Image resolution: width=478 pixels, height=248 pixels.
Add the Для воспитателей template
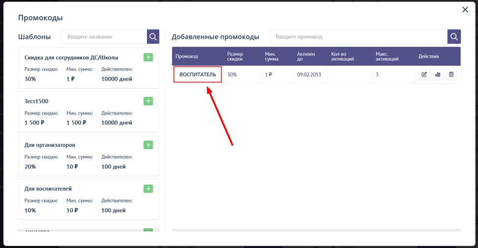coord(148,189)
